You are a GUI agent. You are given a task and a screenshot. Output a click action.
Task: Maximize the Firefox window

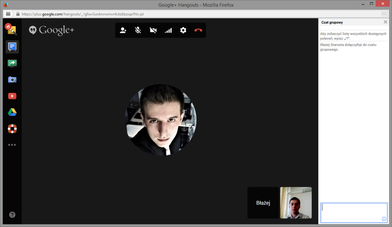pyautogui.click(x=371, y=4)
